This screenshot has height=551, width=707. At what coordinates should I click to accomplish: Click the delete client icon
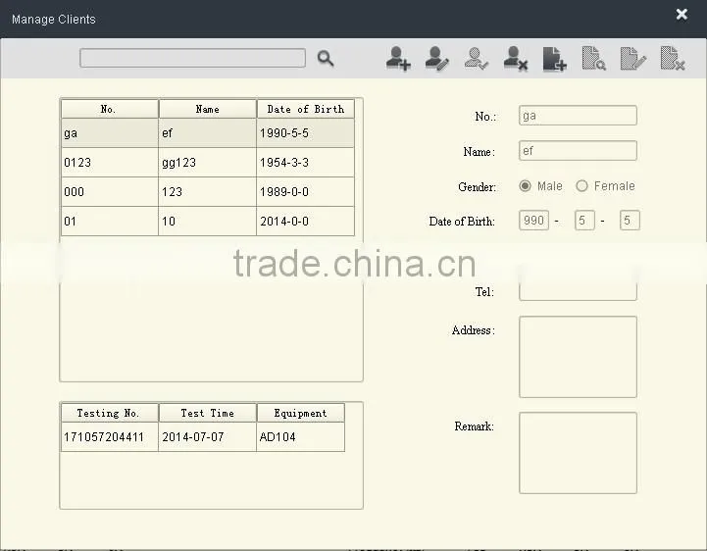516,58
